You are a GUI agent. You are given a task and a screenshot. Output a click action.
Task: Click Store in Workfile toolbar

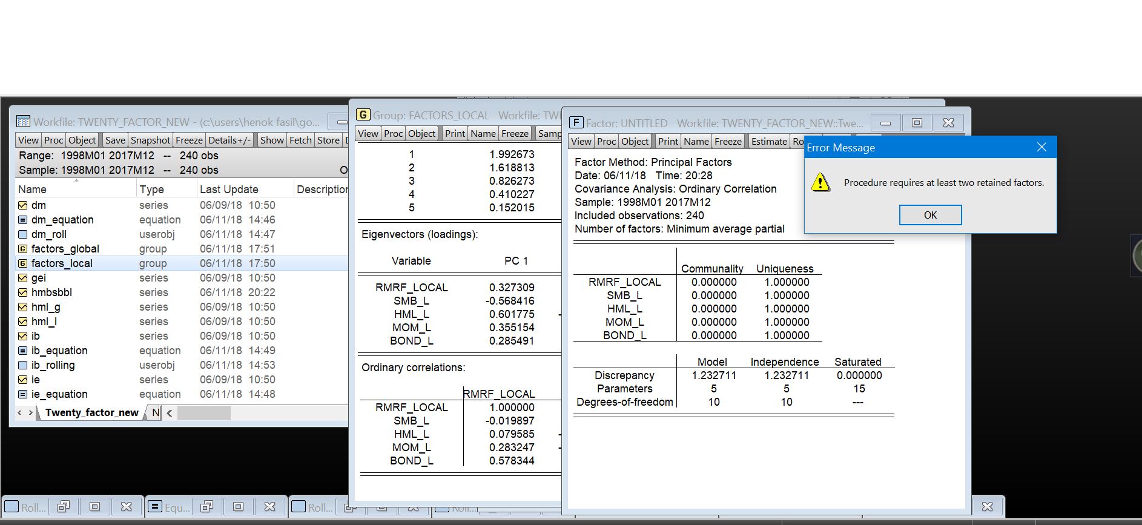click(x=328, y=140)
